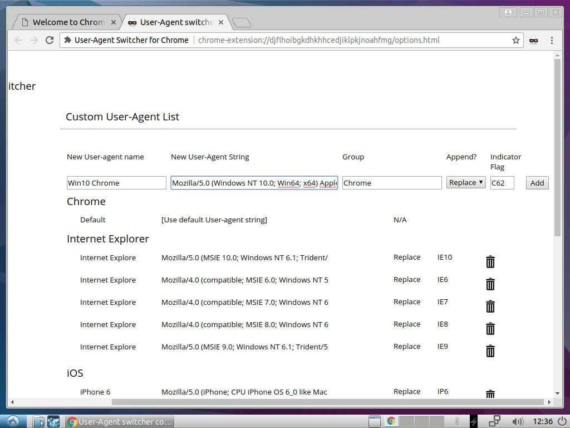This screenshot has width=570, height=428.
Task: Reload the options page
Action: click(x=50, y=40)
